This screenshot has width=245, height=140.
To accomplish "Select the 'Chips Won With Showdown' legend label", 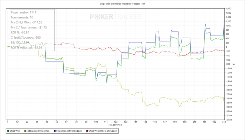I will pos(69,131).
